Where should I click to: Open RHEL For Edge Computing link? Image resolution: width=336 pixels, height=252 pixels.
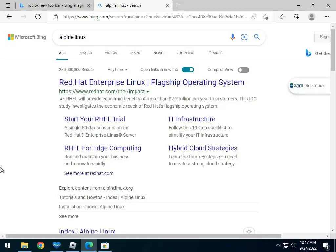pos(103,148)
